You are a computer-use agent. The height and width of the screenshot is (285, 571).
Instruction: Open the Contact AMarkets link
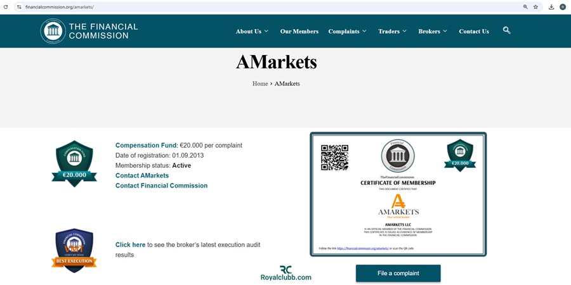142,175
